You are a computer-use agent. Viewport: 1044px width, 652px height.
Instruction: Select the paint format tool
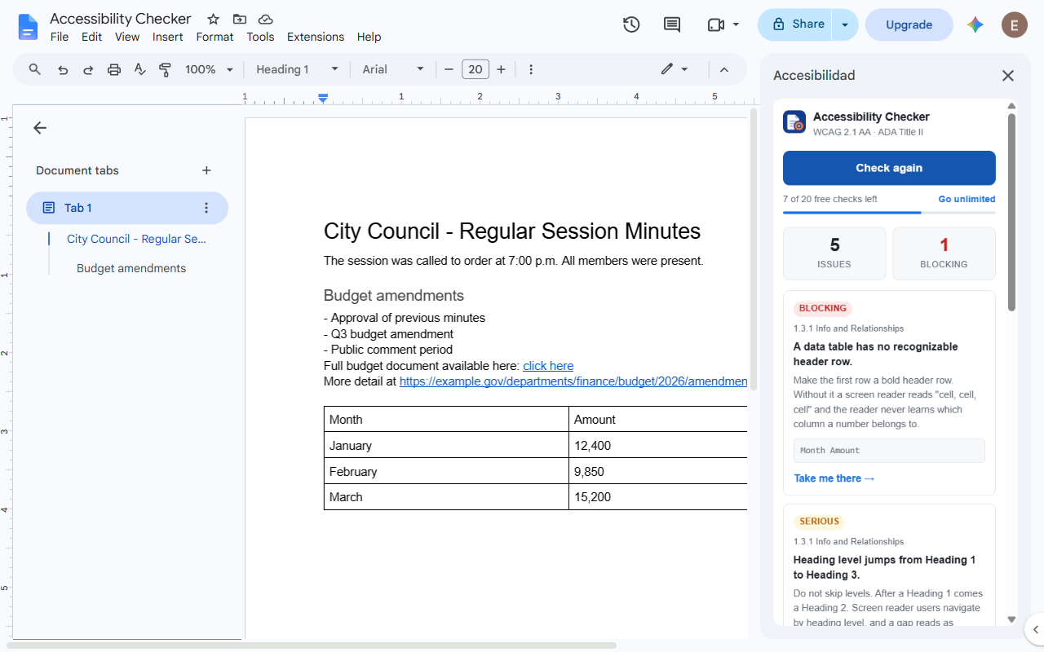(x=165, y=69)
